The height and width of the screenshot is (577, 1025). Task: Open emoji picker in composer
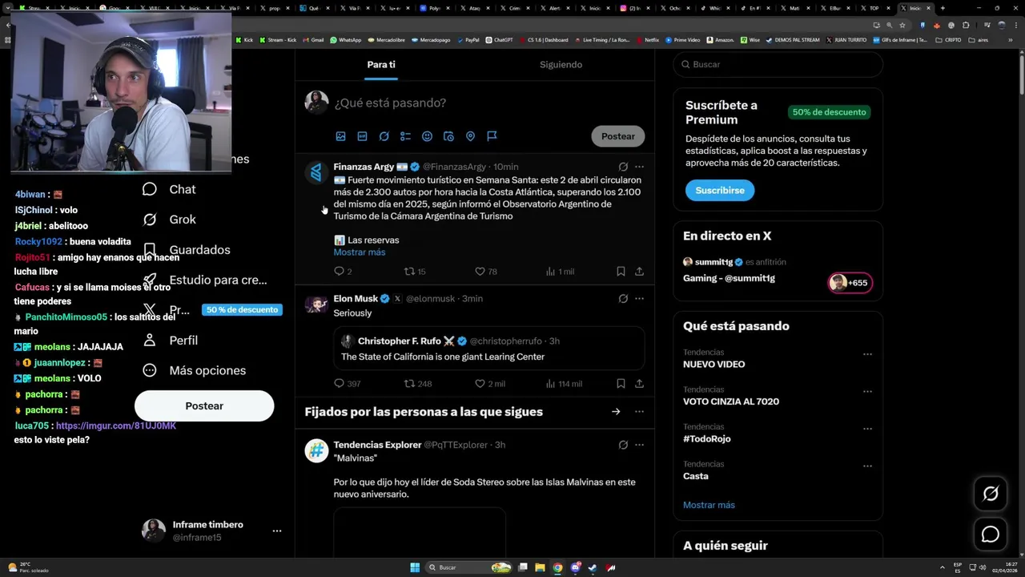point(427,136)
